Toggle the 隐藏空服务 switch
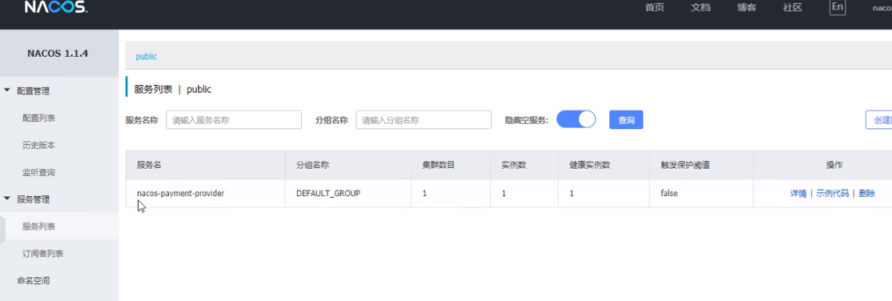Screen dimensions: 892x301 pyautogui.click(x=576, y=119)
